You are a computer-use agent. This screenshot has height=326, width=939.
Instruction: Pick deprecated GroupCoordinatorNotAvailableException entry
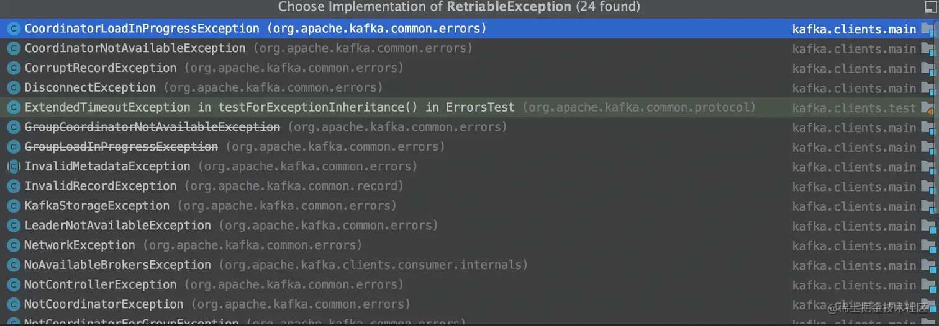coord(152,127)
